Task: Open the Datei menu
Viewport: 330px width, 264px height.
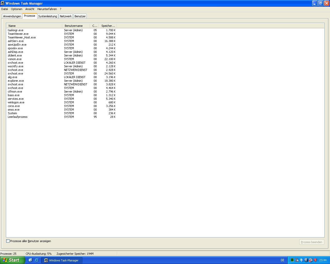Action: [x=5, y=9]
